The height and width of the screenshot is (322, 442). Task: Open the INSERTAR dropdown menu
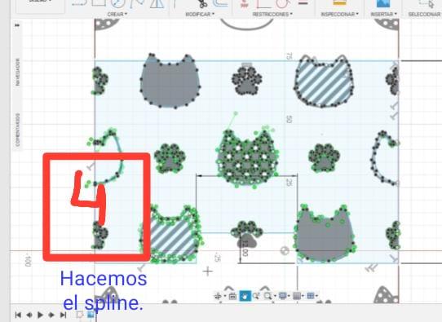pos(383,14)
